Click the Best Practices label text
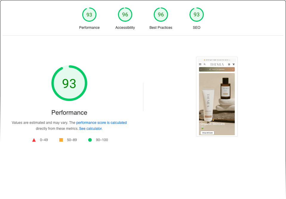286x199 pixels. click(x=161, y=28)
